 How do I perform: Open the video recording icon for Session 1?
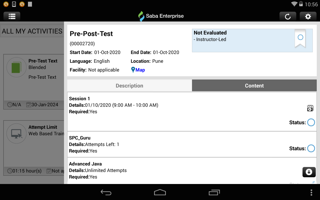[310, 108]
